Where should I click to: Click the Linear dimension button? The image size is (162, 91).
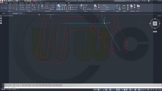click(x=52, y=5)
